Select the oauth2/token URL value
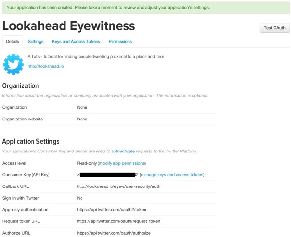 pyautogui.click(x=112, y=210)
